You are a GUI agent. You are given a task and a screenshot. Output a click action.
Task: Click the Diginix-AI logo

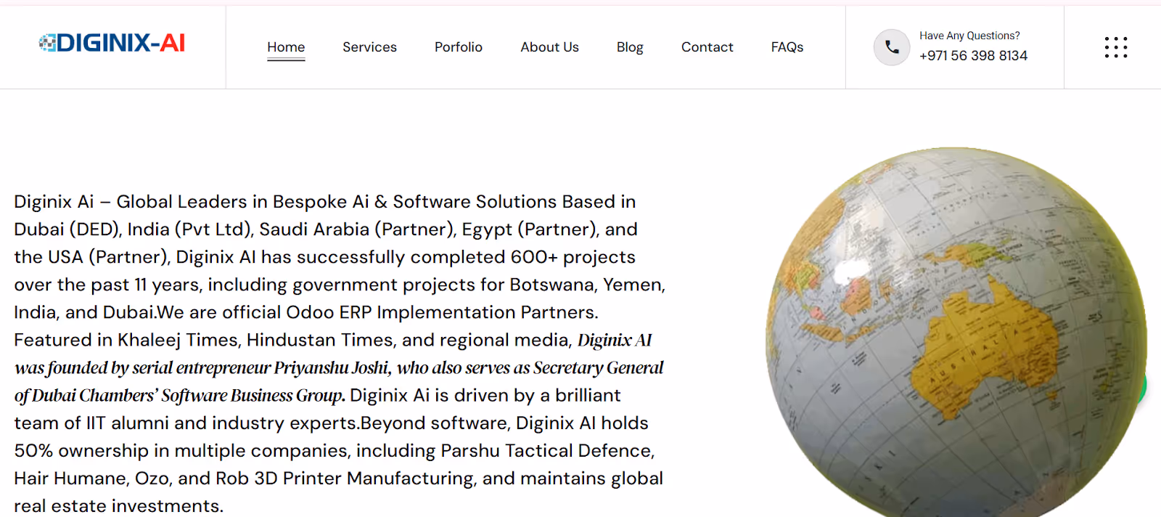(x=112, y=43)
